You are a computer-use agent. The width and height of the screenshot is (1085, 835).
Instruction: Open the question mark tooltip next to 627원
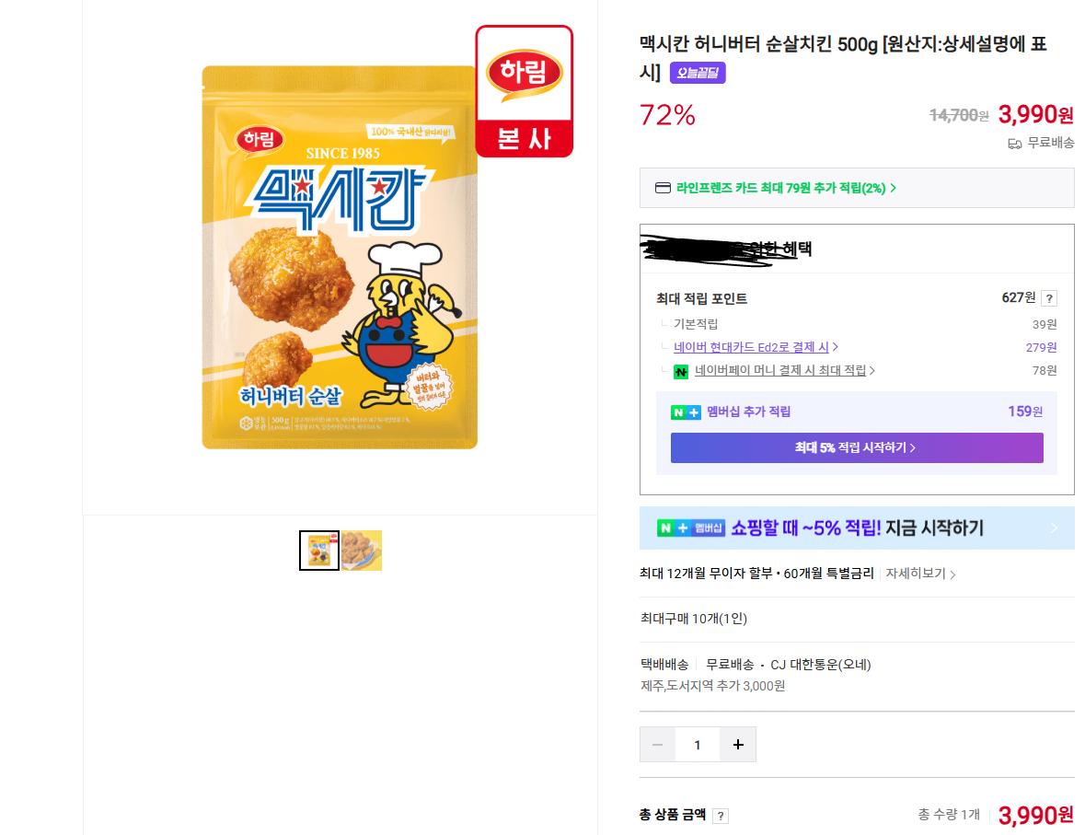click(x=1050, y=297)
